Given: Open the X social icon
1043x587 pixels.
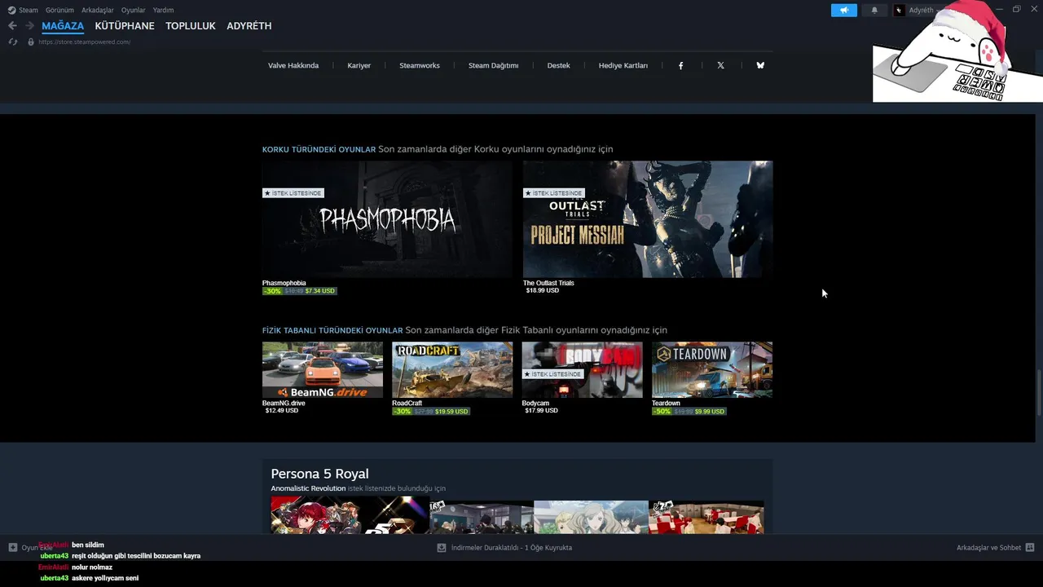Looking at the screenshot, I should [x=720, y=65].
